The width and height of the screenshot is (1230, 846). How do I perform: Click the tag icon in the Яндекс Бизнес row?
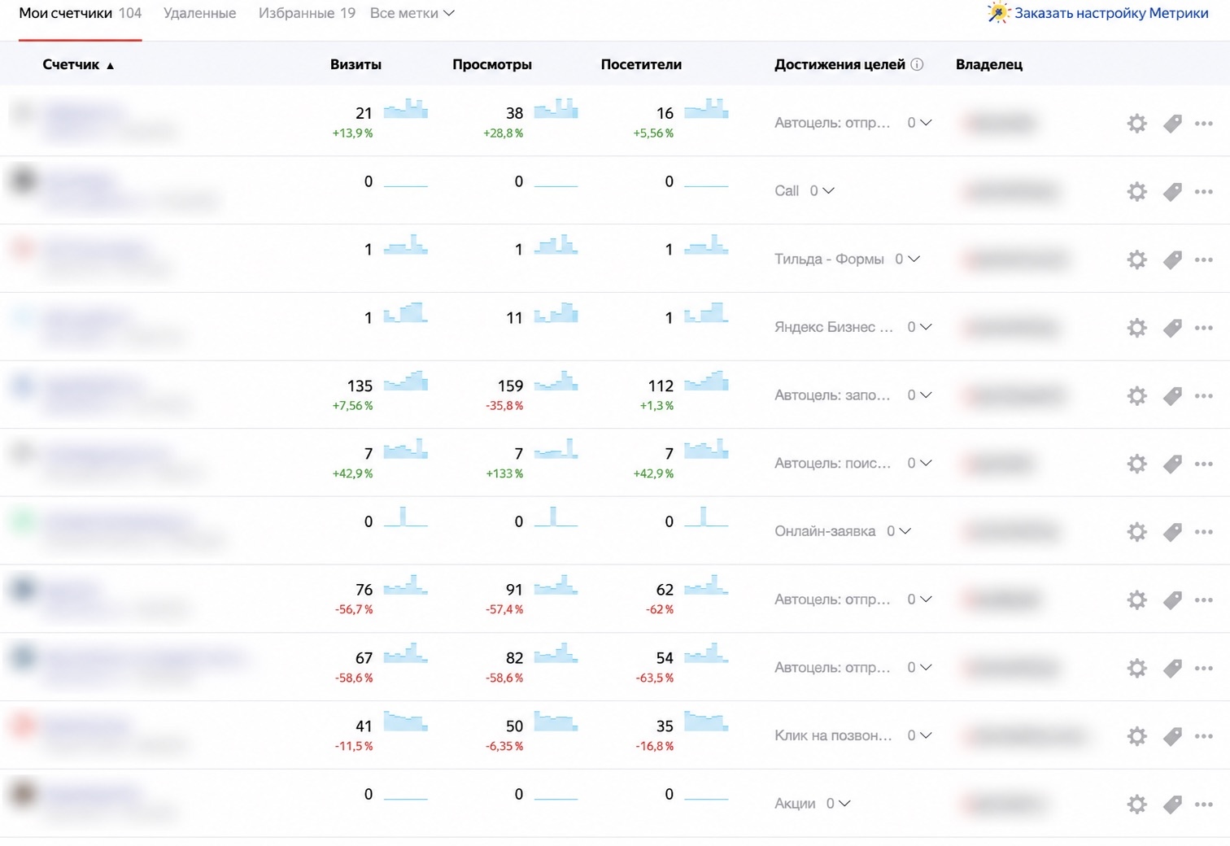pos(1172,328)
